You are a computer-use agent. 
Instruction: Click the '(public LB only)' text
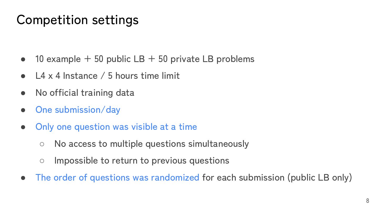(319, 178)
